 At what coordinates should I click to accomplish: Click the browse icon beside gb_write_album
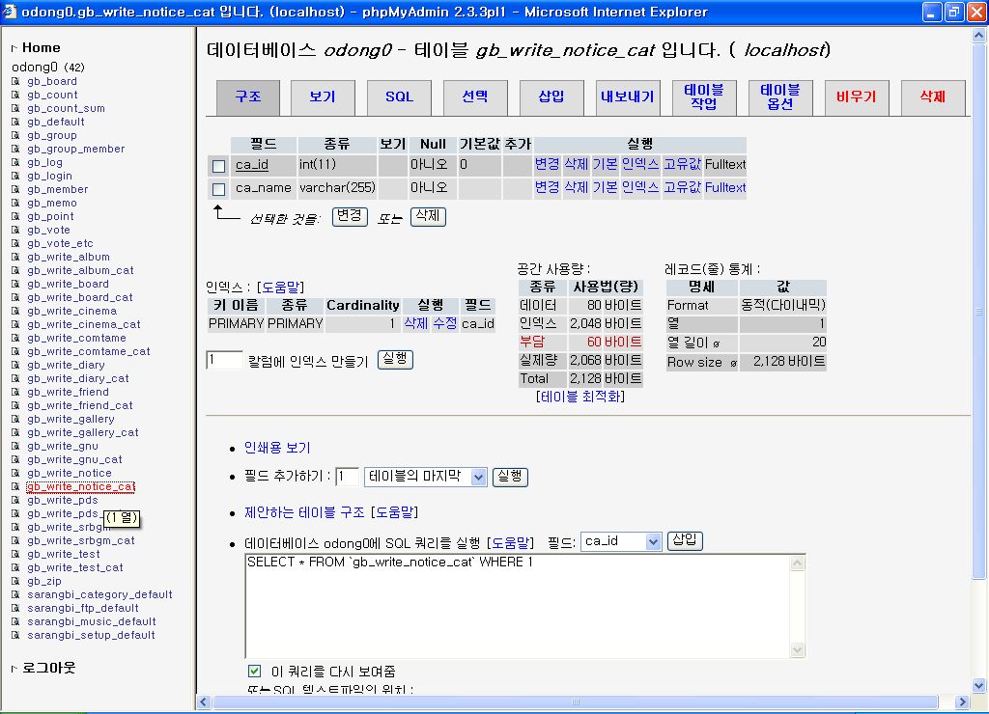(15, 258)
